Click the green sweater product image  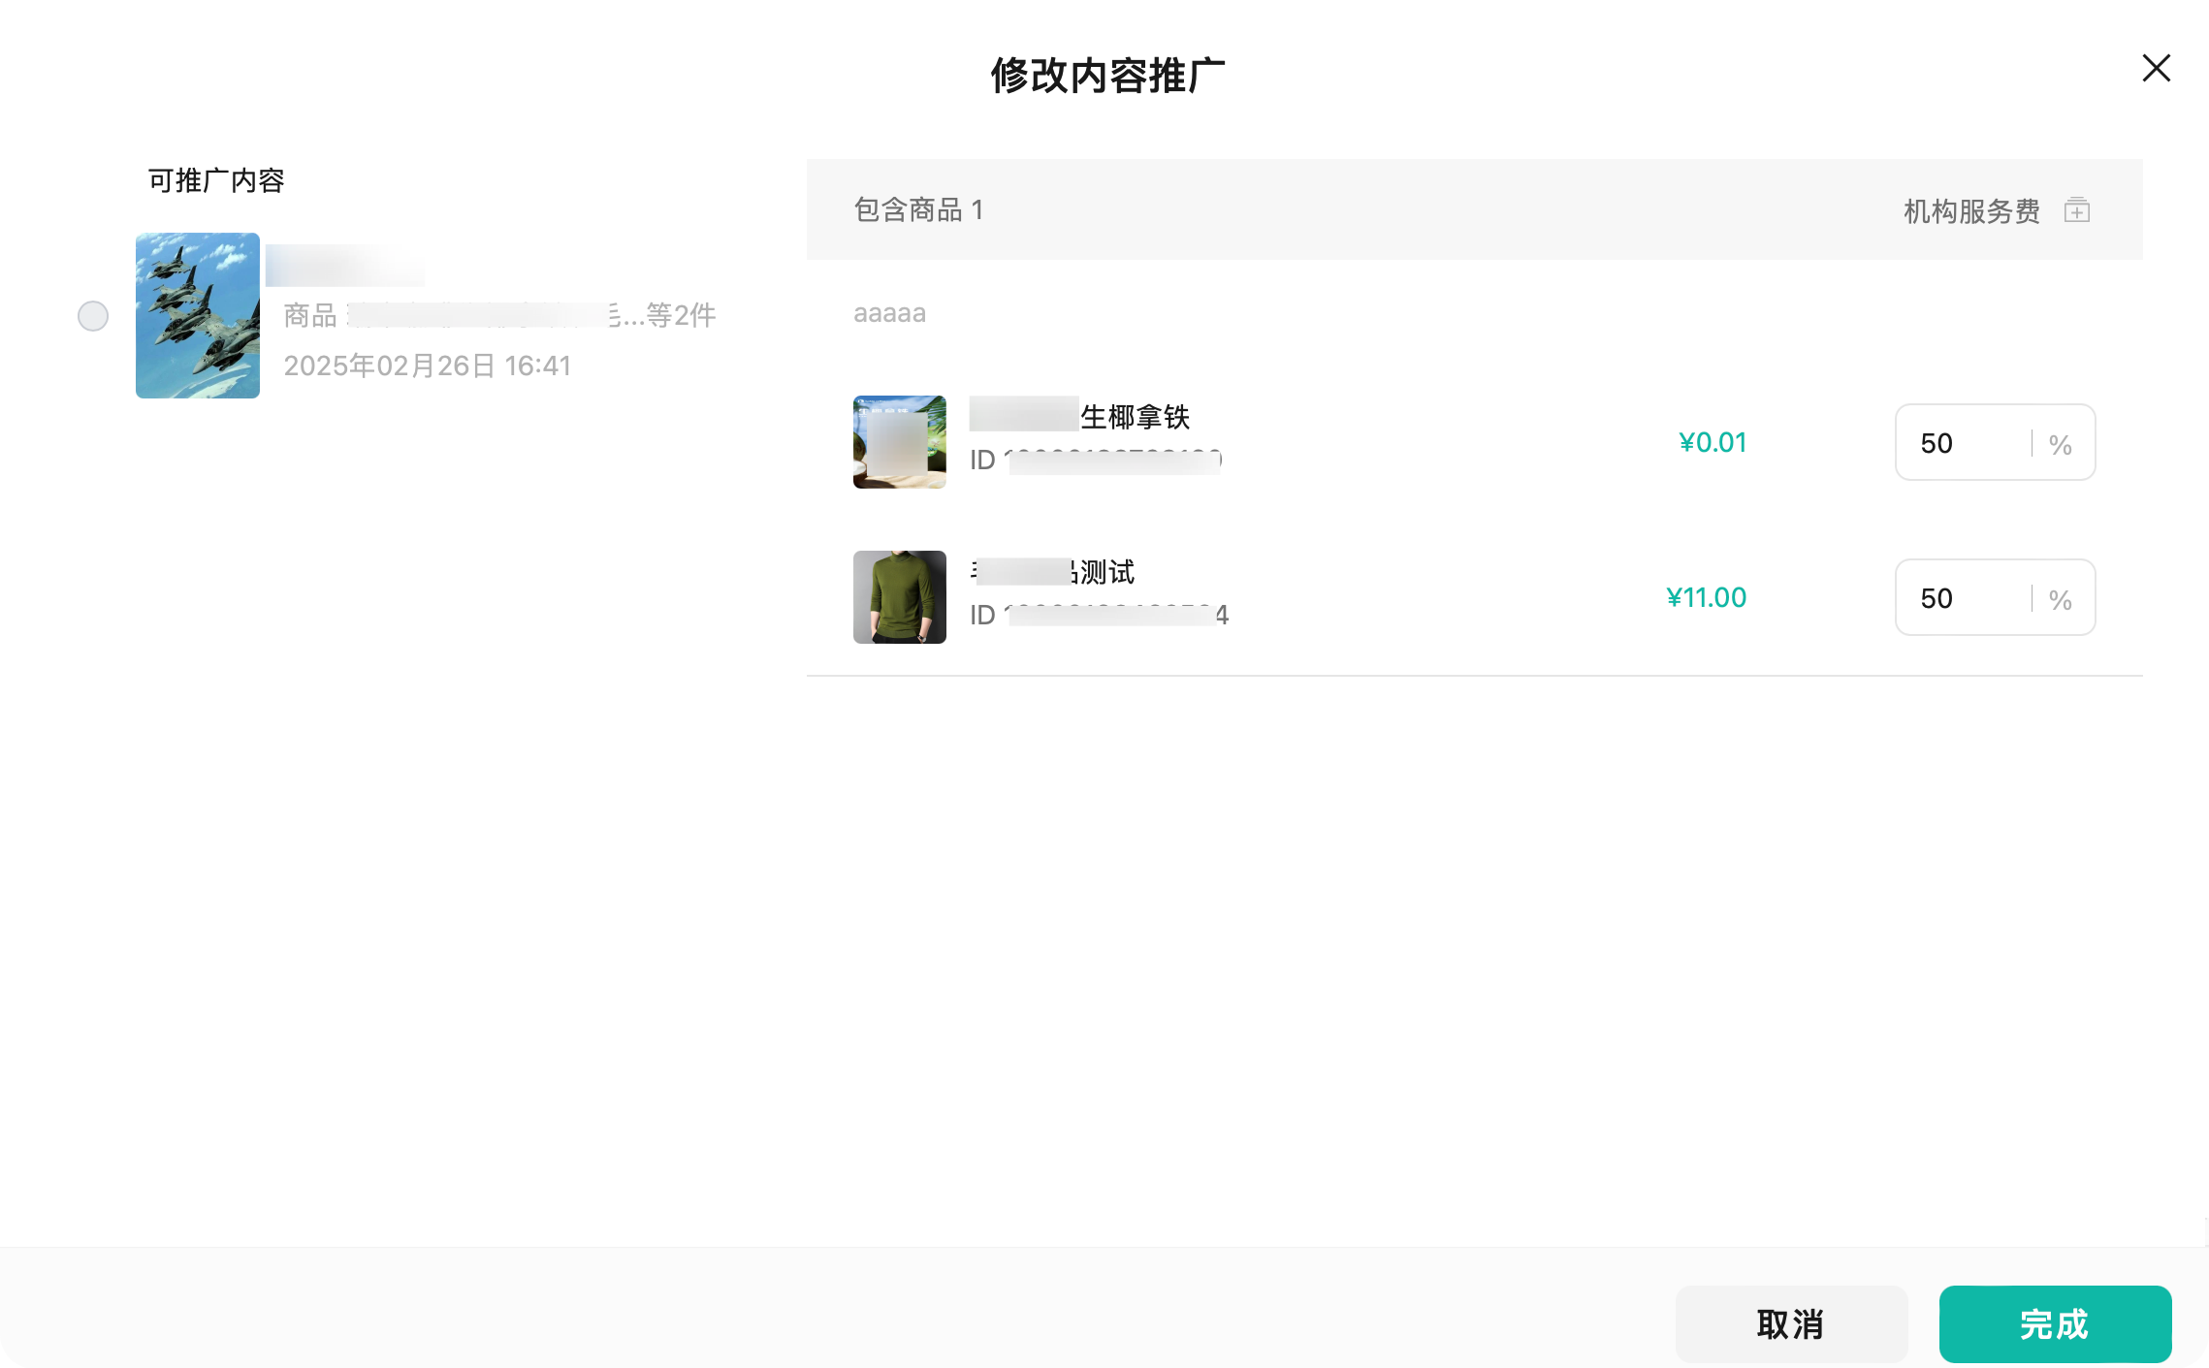tap(899, 597)
